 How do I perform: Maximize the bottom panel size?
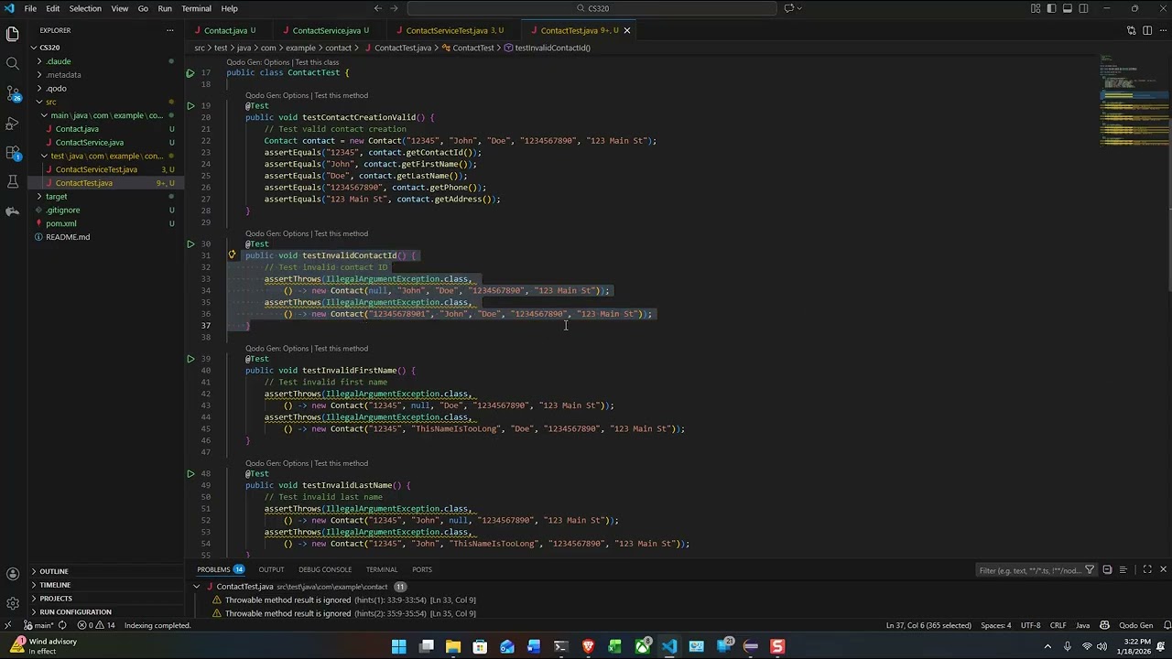coord(1147,569)
